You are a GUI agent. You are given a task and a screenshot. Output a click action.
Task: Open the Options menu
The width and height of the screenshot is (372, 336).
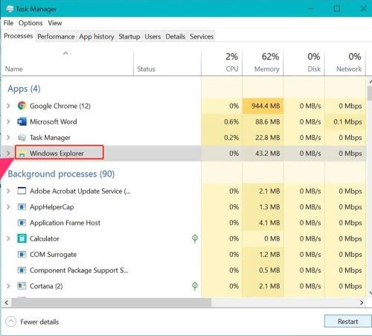coord(31,23)
